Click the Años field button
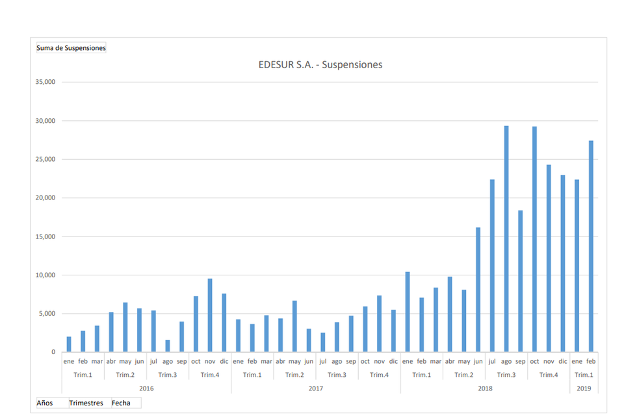The image size is (624, 419). [x=52, y=403]
